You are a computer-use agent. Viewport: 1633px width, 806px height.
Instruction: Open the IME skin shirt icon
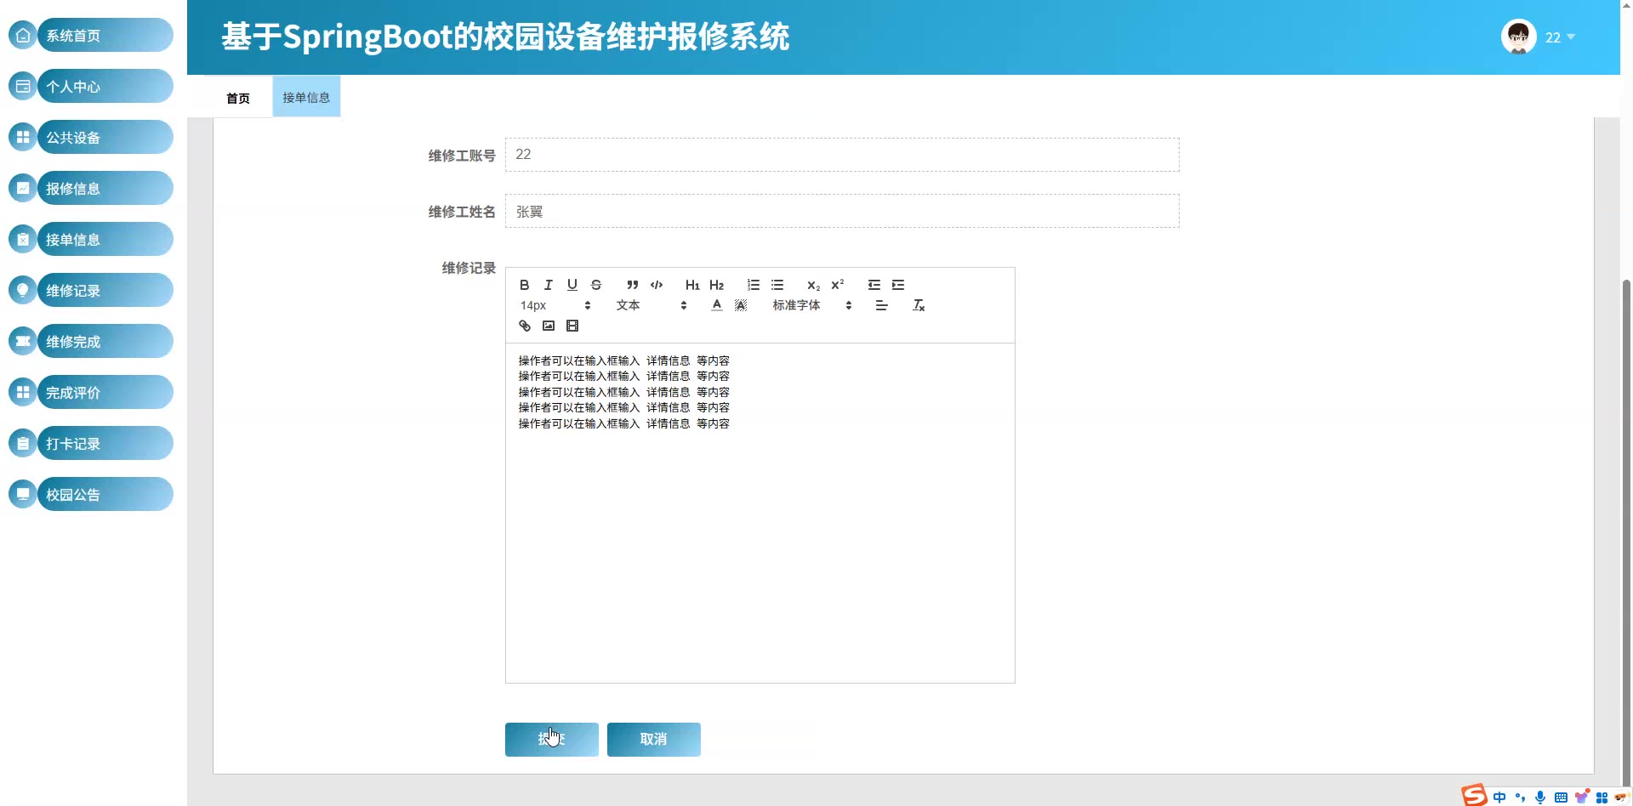point(1582,797)
